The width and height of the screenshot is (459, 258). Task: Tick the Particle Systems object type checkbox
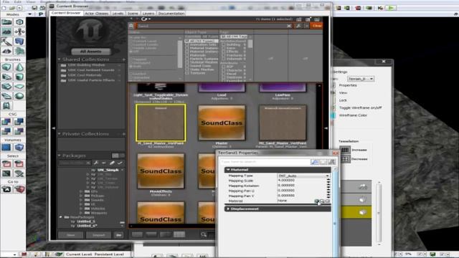pyautogui.click(x=187, y=59)
